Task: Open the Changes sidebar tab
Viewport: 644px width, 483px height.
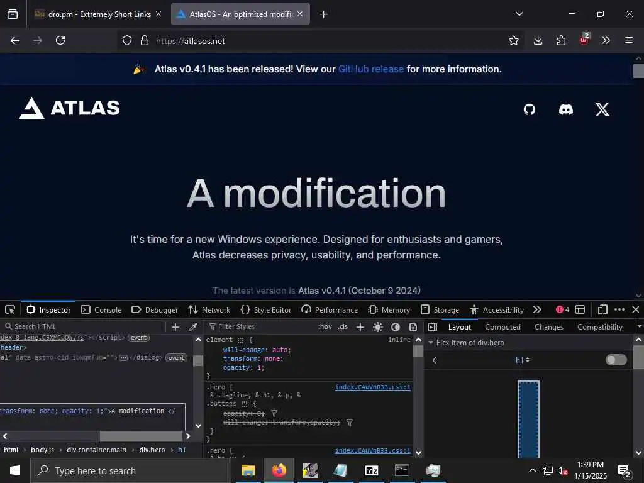Action: coord(548,327)
